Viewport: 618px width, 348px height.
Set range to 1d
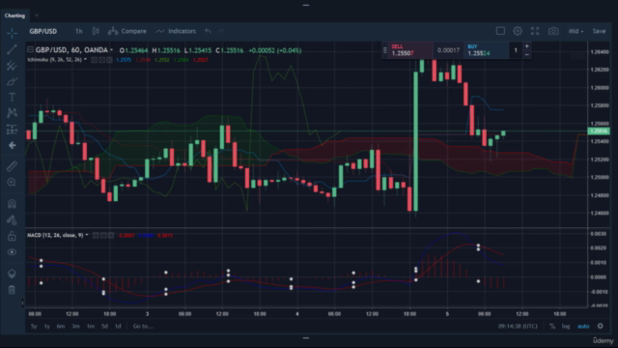[x=118, y=327]
